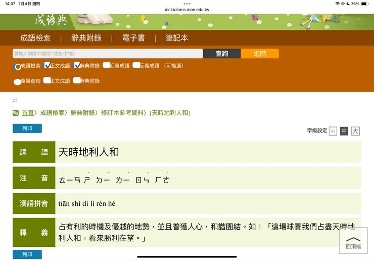Click the orange 進階 advanced button
Viewport: 374px width, 260px height.
[260, 54]
